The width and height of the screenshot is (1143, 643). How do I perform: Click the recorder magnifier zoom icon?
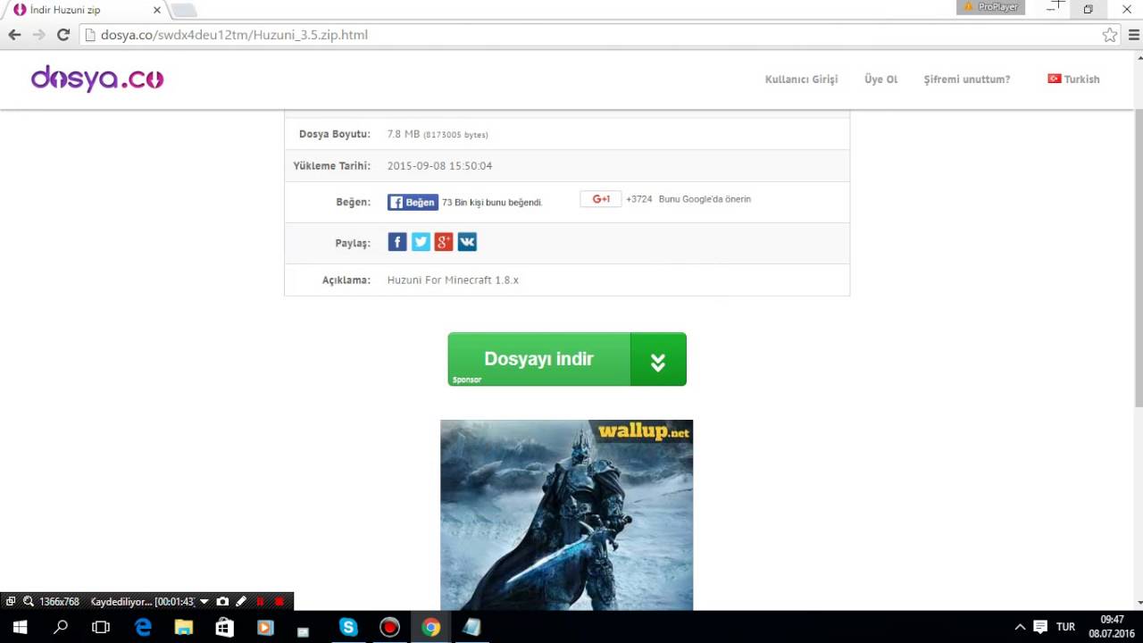pos(29,602)
